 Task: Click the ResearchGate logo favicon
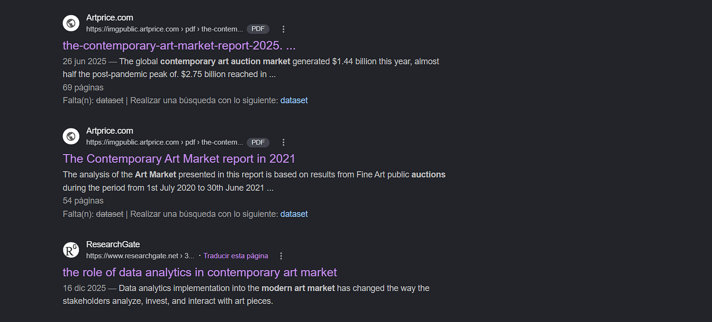71,250
